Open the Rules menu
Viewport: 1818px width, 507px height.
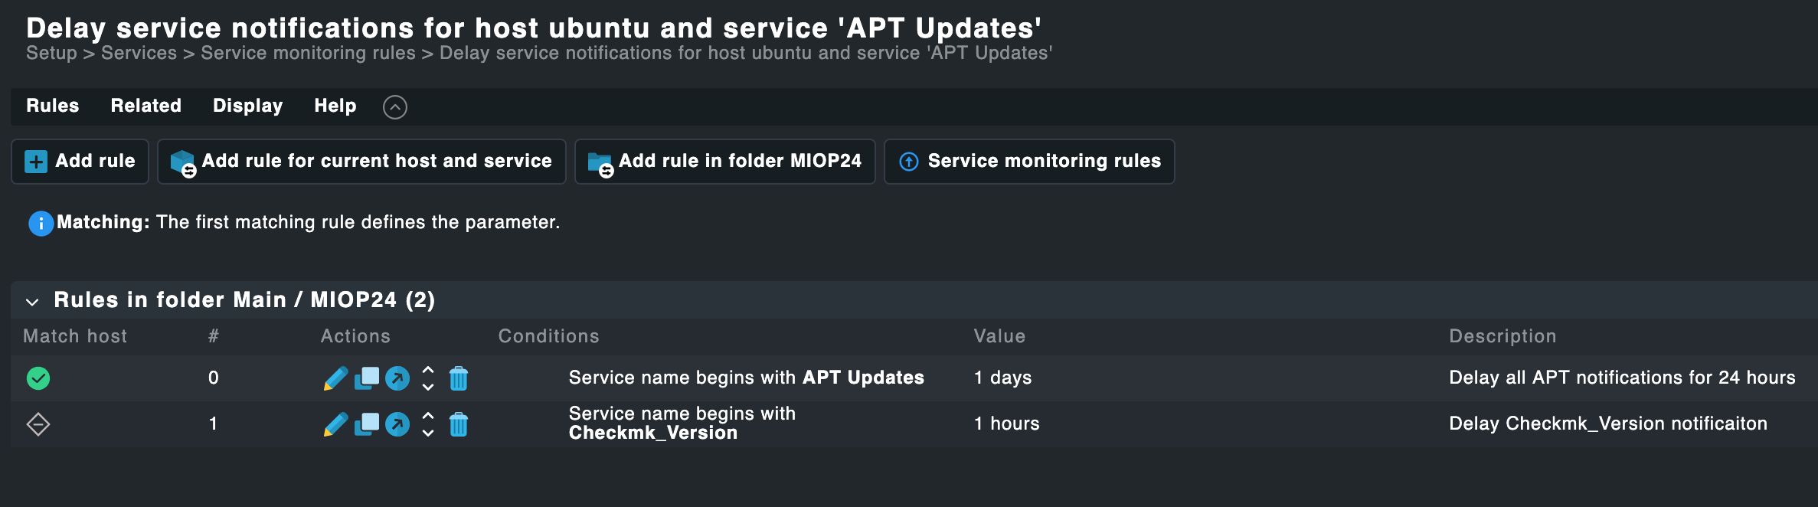pyautogui.click(x=51, y=106)
